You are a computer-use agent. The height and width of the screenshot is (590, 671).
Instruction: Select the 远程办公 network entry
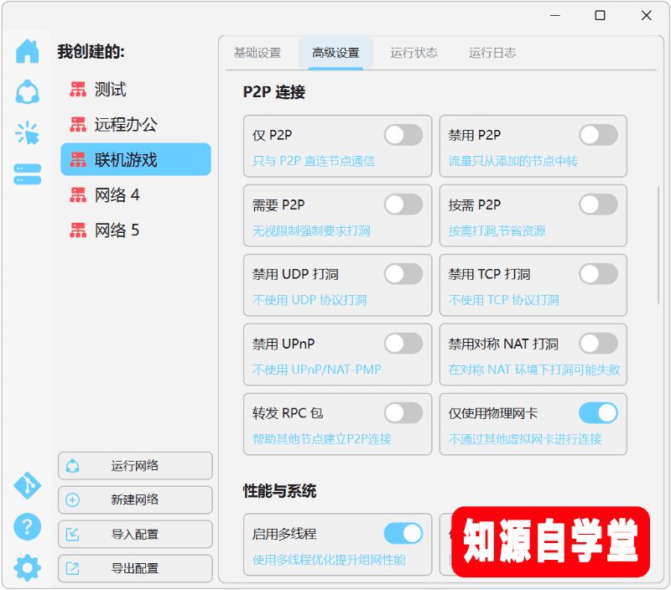tap(136, 124)
